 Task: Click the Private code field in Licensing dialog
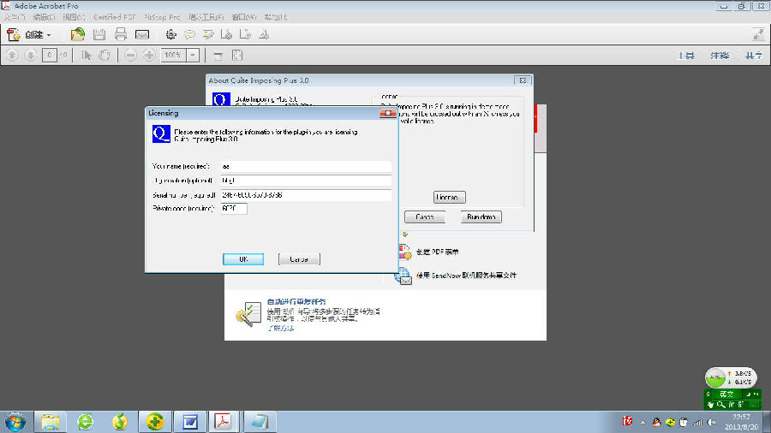tap(234, 209)
